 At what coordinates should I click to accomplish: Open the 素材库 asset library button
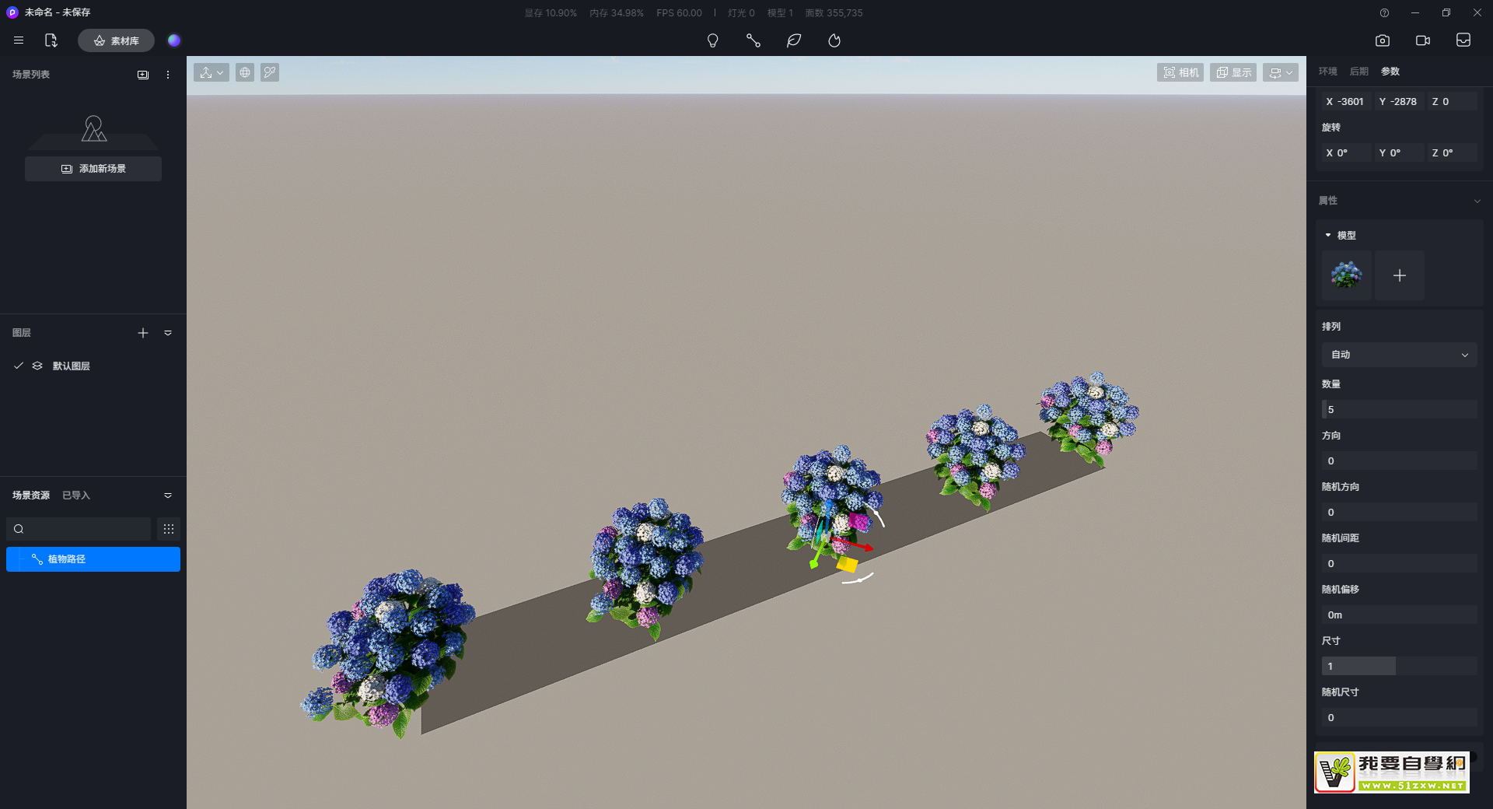116,40
